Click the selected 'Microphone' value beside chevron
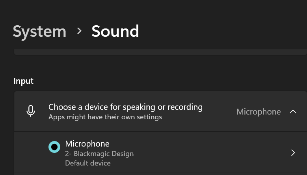This screenshot has width=307, height=175. pyautogui.click(x=259, y=112)
